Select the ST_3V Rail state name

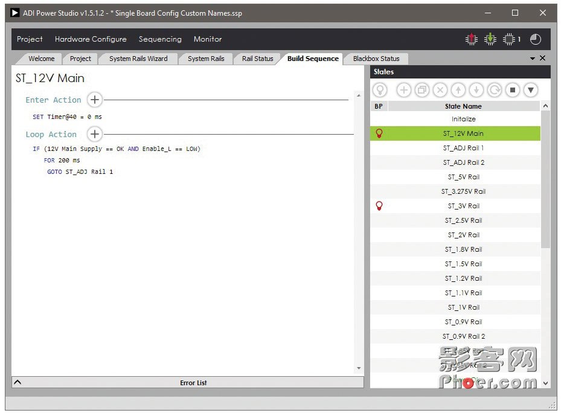tap(464, 206)
